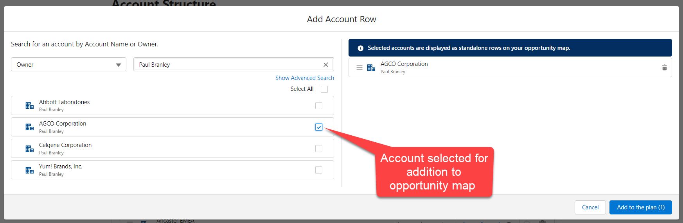This screenshot has width=683, height=223.
Task: Check the Select All checkbox
Action: tap(324, 89)
